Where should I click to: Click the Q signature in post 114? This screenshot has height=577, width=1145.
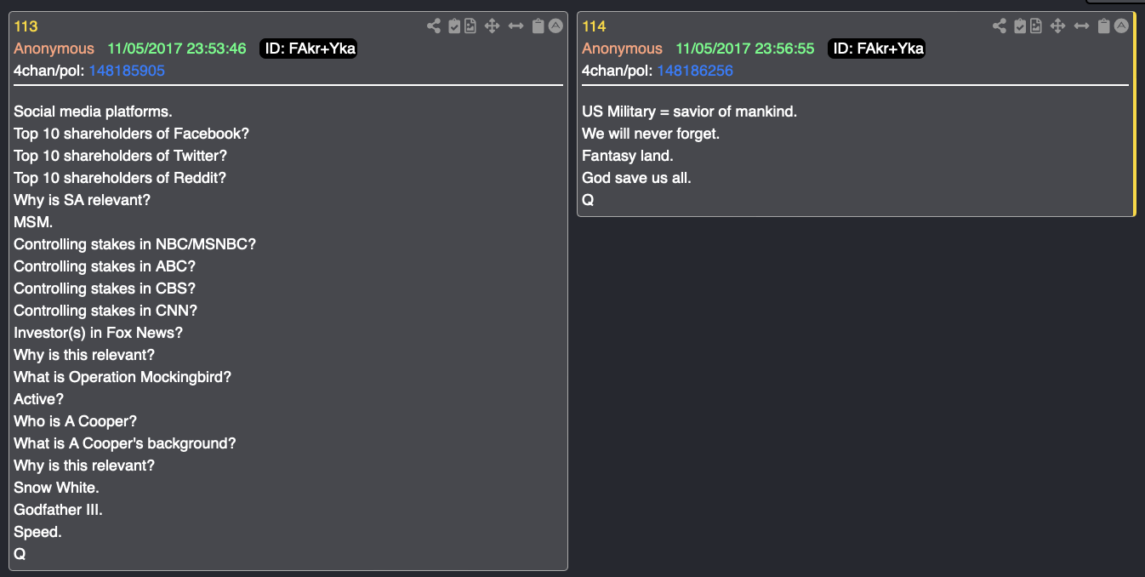tap(588, 200)
